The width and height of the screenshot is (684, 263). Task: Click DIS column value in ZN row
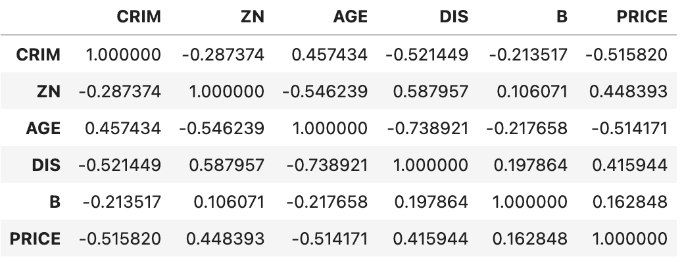click(430, 91)
